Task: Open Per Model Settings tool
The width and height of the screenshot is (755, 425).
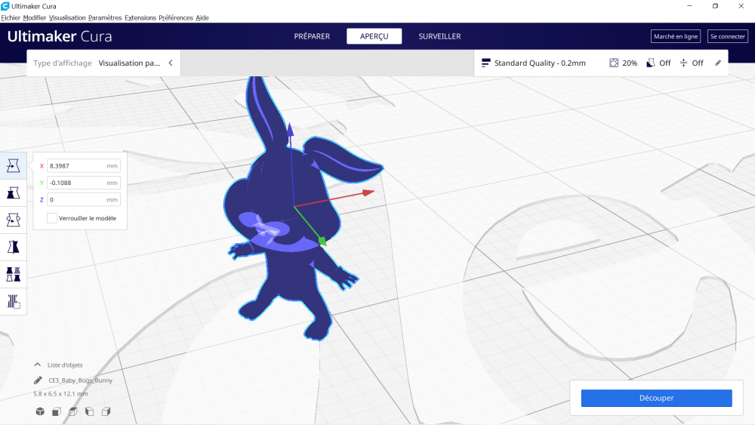Action: point(13,274)
